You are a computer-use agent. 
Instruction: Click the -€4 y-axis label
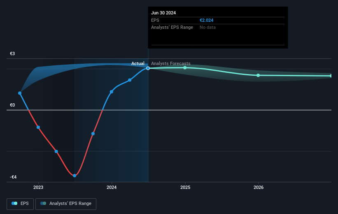(13, 177)
